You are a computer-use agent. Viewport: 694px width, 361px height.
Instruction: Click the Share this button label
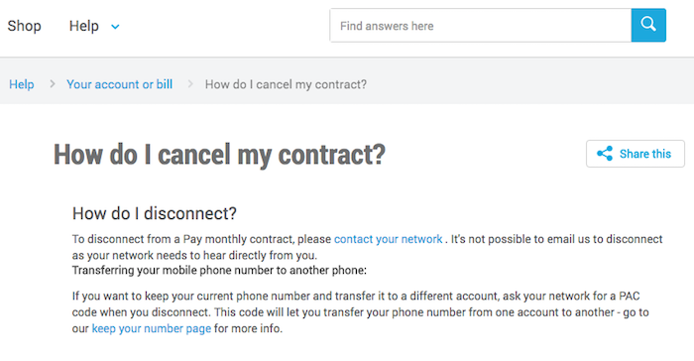645,154
